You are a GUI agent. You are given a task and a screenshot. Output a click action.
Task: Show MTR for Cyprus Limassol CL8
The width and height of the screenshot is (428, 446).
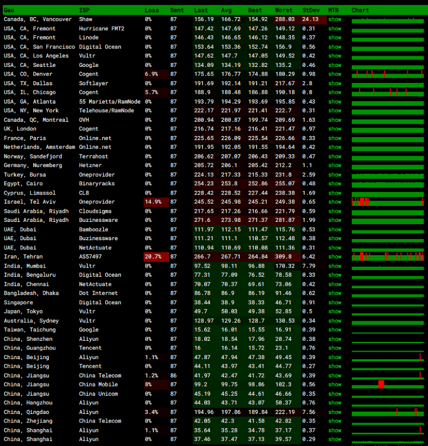[335, 193]
